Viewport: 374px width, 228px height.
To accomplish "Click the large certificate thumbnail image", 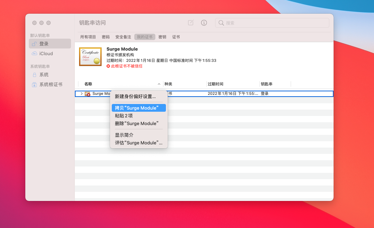I will [90, 57].
